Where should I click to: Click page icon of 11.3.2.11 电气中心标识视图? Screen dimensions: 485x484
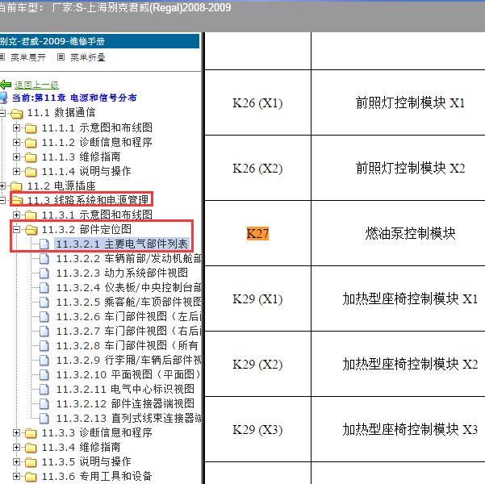tap(44, 390)
